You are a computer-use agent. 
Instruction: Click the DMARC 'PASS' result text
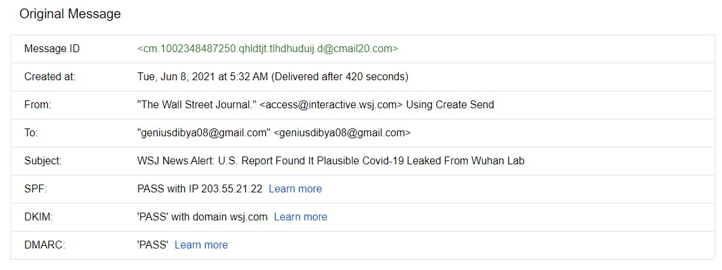point(153,245)
